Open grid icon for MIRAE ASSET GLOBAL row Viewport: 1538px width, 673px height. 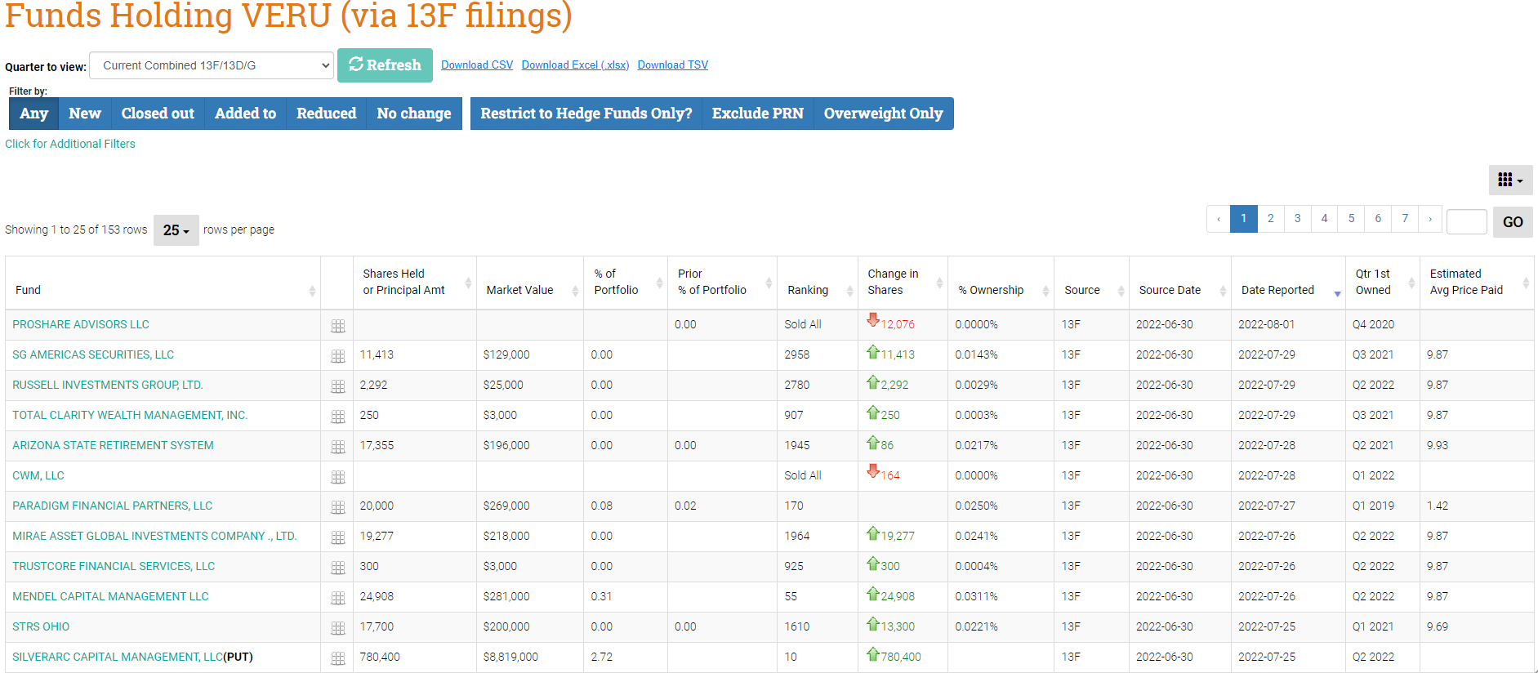338,537
